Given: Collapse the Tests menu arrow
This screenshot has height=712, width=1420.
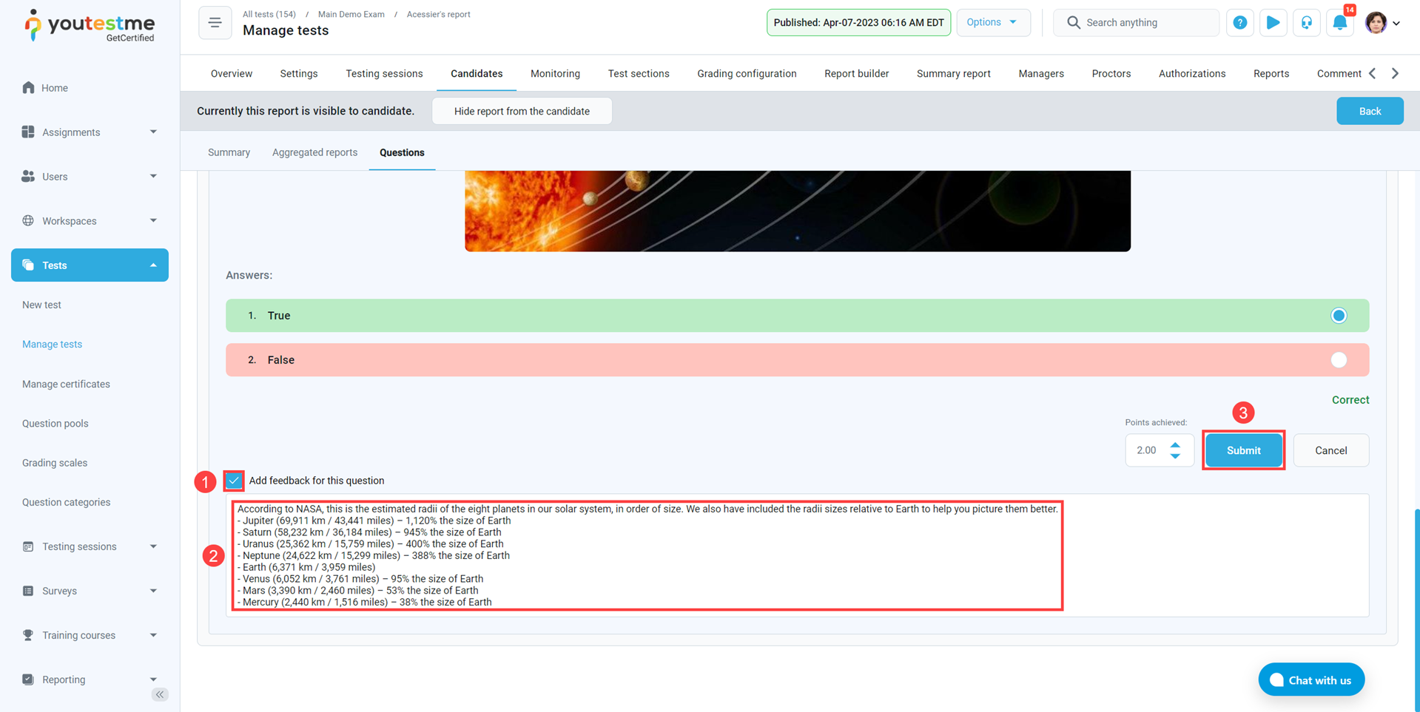Looking at the screenshot, I should coord(153,265).
